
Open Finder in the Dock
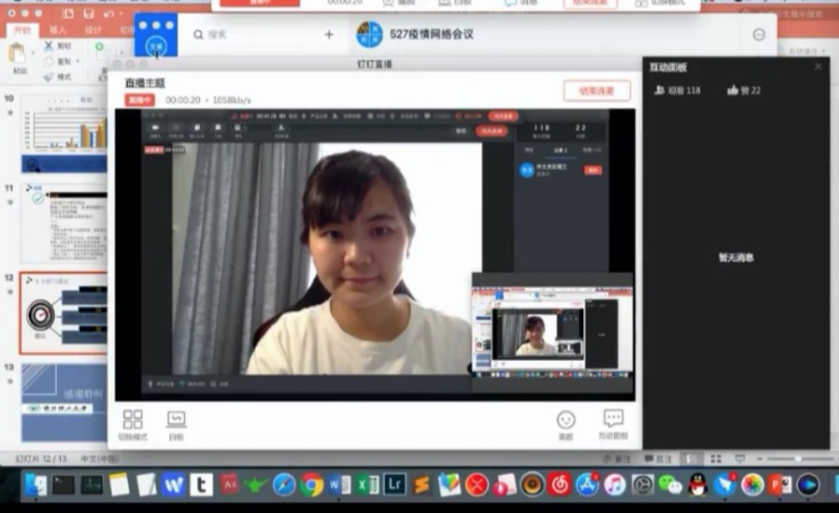point(35,485)
